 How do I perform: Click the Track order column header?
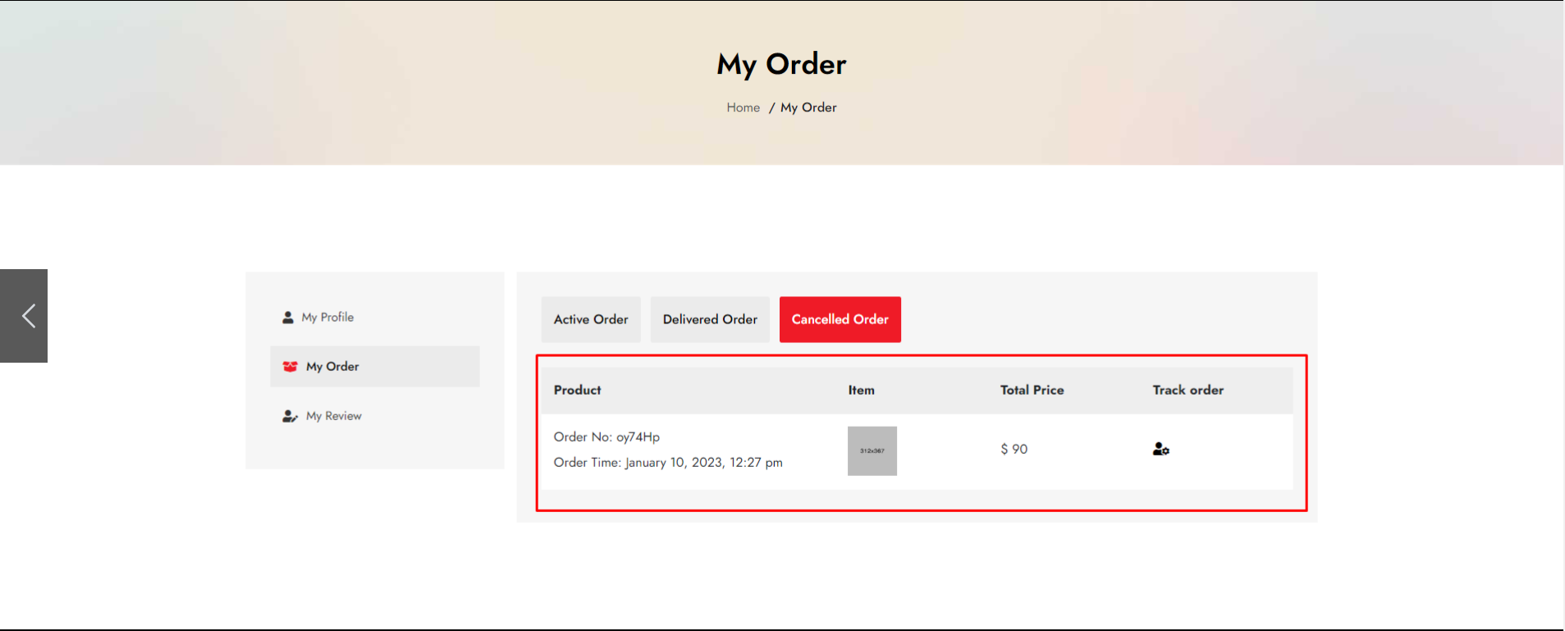click(x=1188, y=391)
